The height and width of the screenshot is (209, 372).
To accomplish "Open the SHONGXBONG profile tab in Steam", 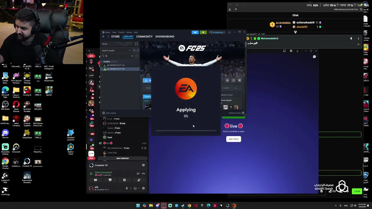I will click(165, 37).
